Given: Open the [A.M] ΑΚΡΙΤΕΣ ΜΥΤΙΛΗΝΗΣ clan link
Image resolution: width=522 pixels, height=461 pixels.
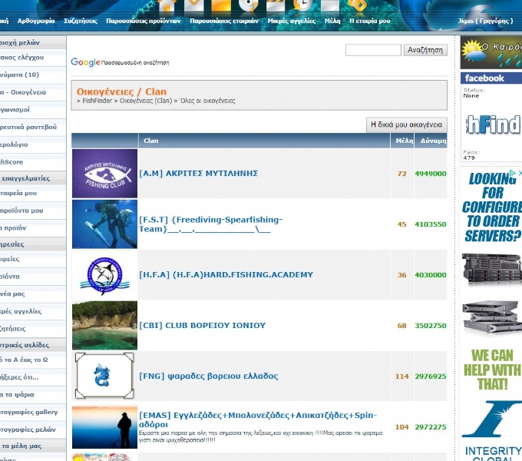Looking at the screenshot, I should tap(198, 174).
